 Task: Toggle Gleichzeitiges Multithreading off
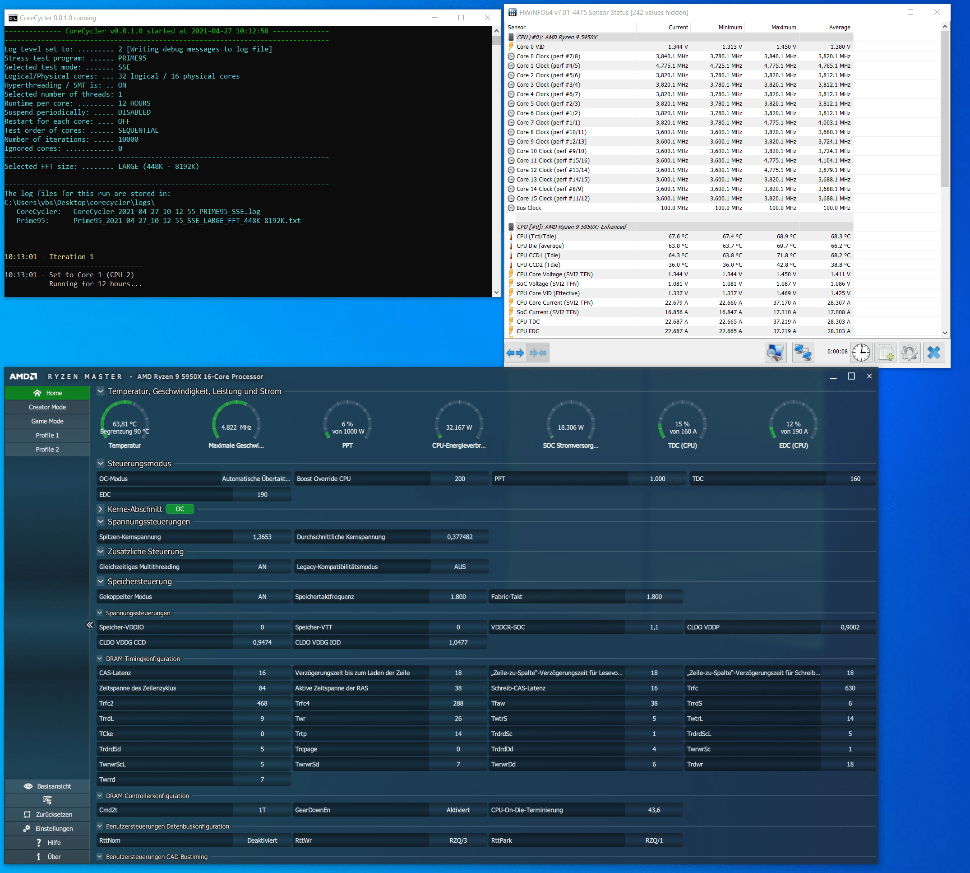coord(262,567)
